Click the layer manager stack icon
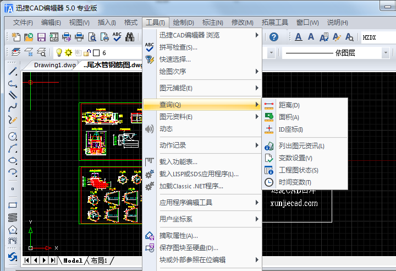Viewport: 396px width, 271px height. 16,52
